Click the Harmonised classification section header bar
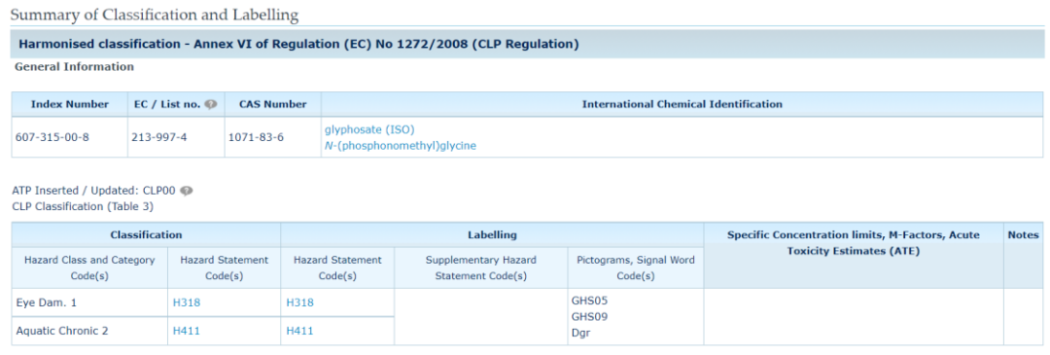Viewport: 1050px width, 355px height. (528, 44)
